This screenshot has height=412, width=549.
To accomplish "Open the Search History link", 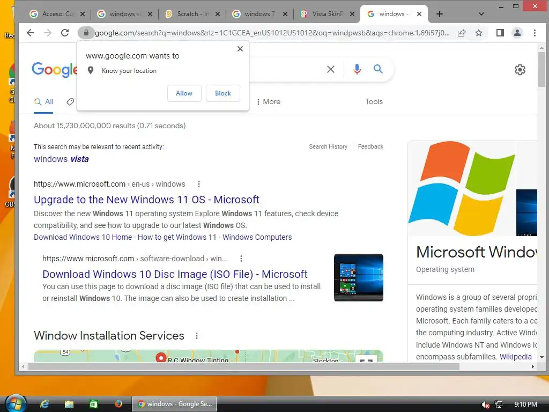I will tap(328, 146).
